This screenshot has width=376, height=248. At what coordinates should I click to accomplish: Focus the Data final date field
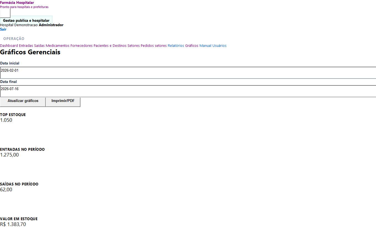(x=188, y=91)
